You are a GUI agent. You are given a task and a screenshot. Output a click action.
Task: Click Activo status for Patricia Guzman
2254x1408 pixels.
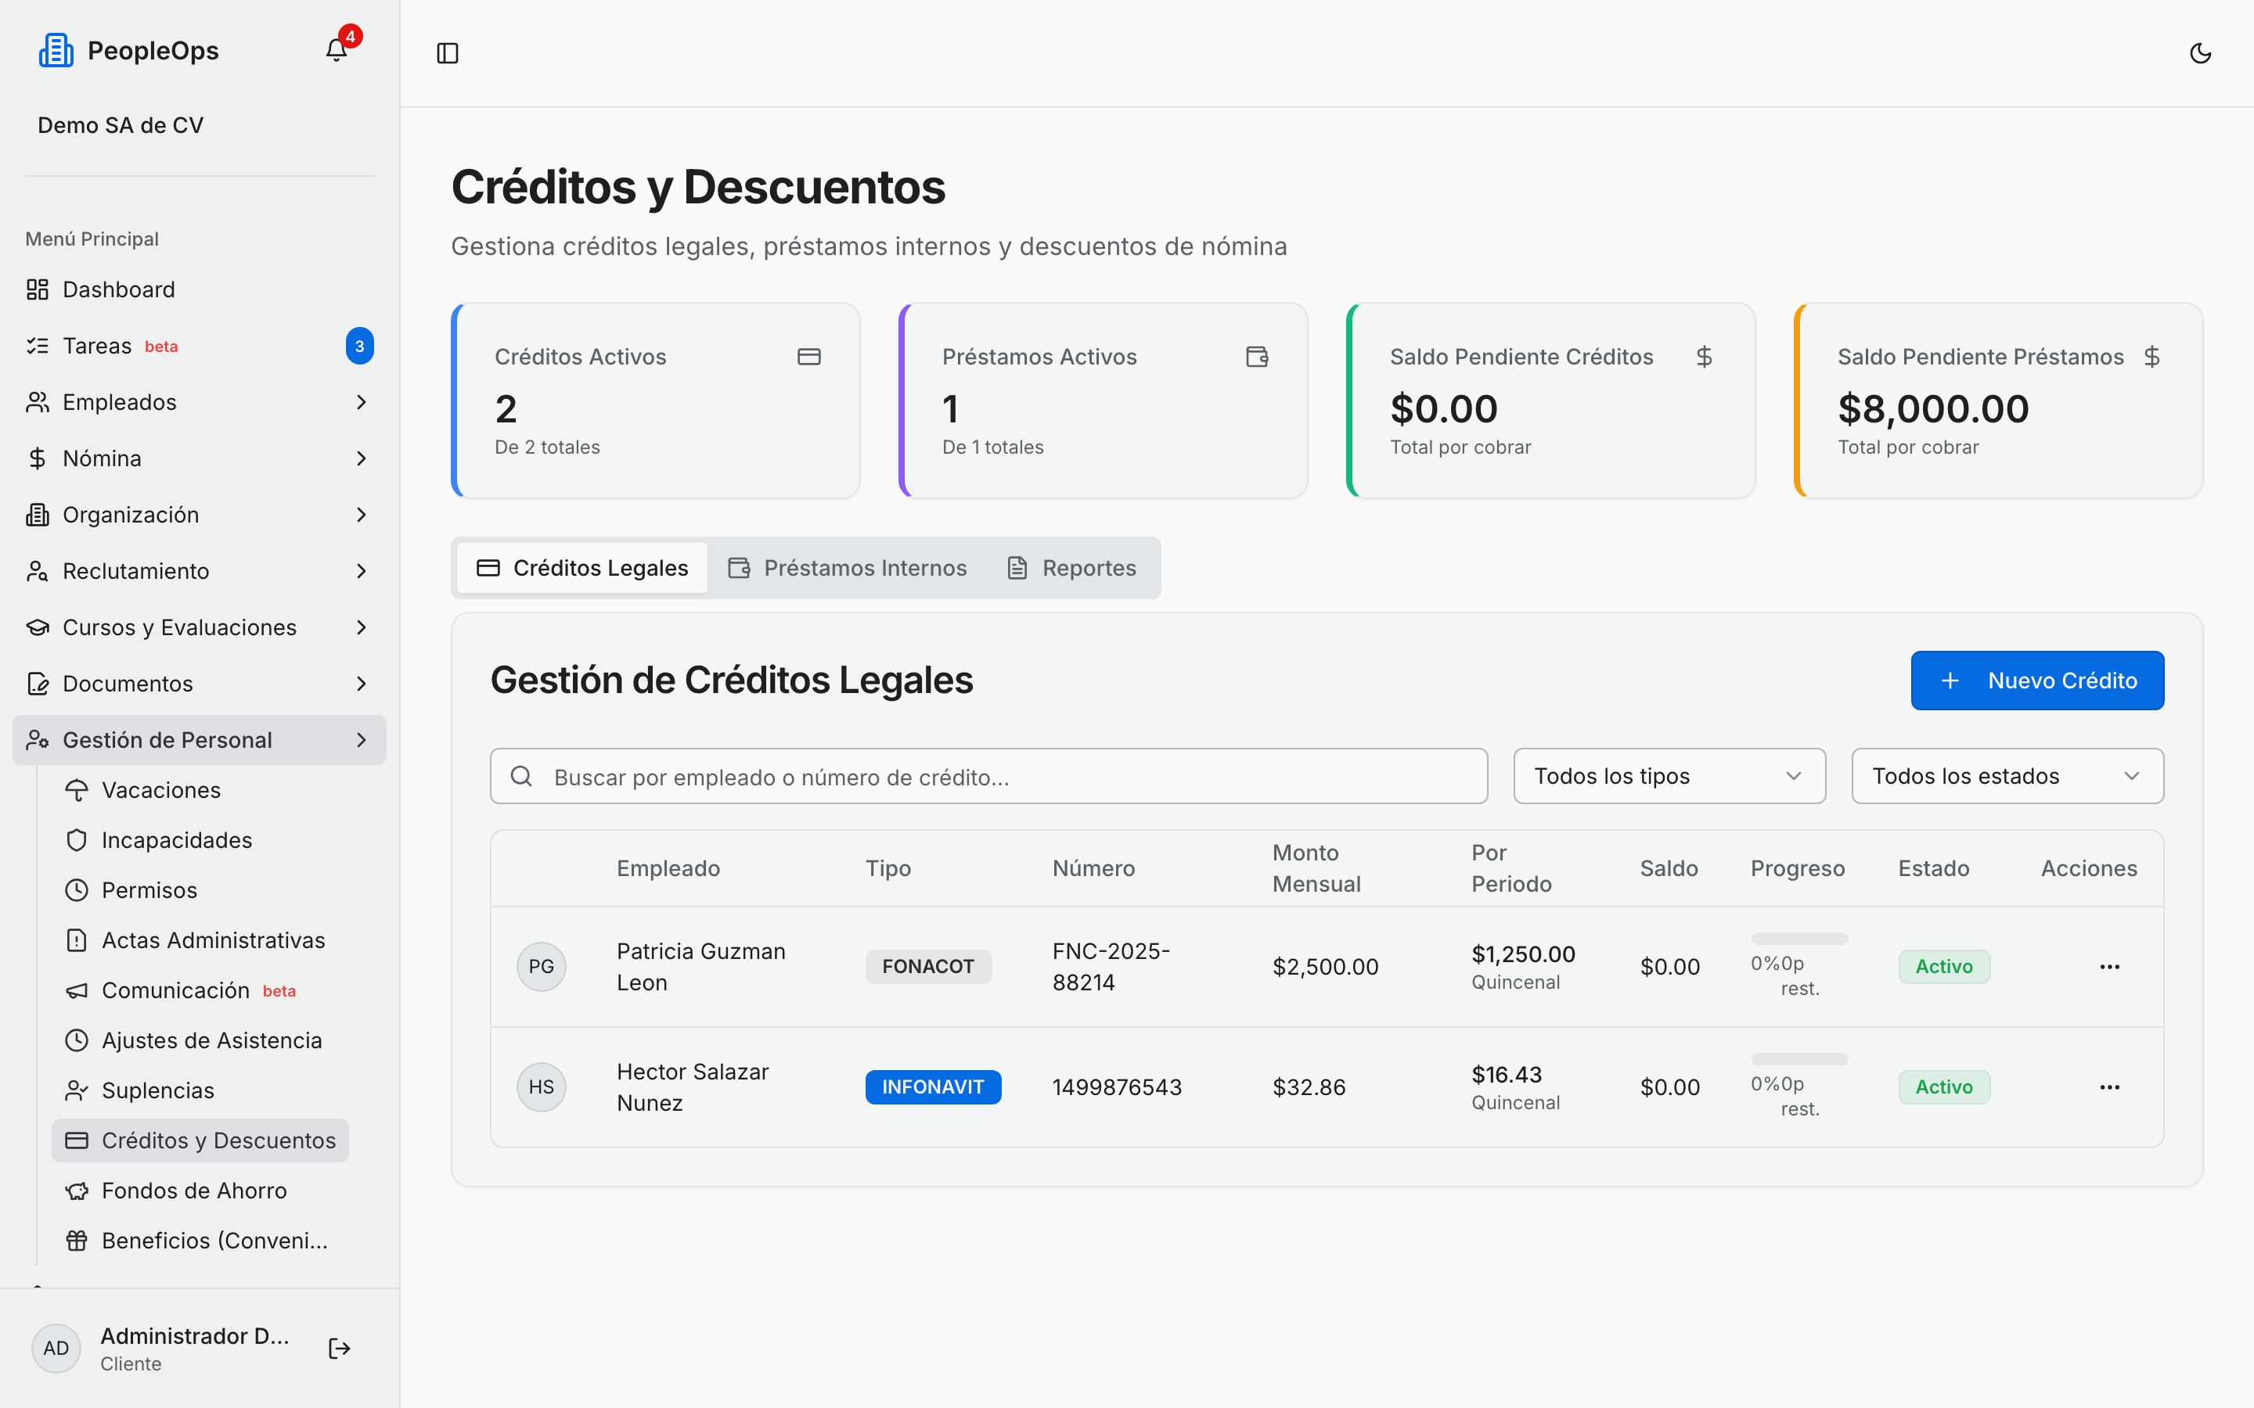point(1944,967)
